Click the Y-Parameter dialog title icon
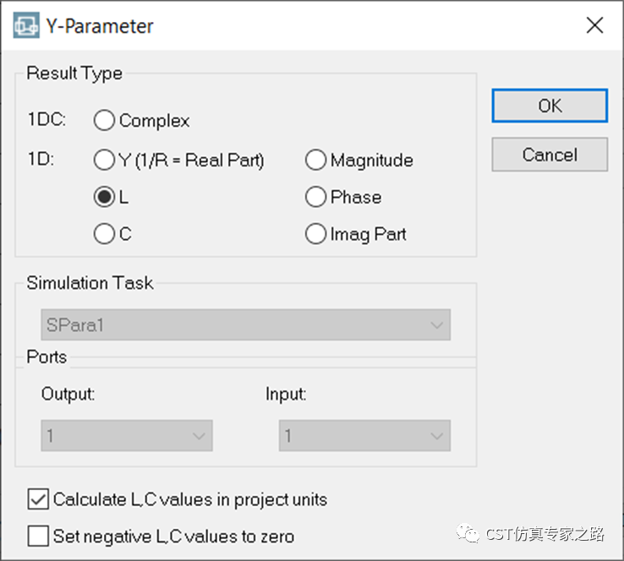Viewport: 624px width, 561px height. click(25, 25)
